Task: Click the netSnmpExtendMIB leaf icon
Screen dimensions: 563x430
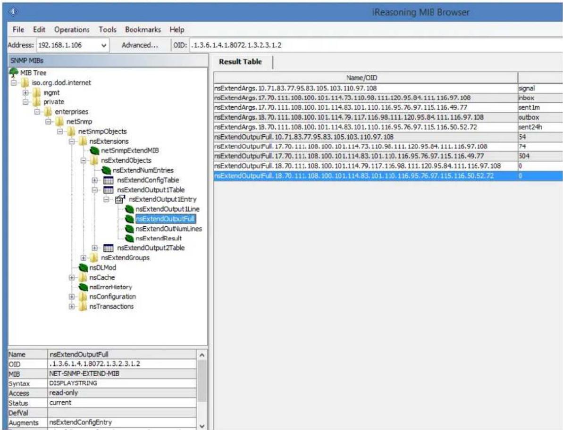Action: (x=94, y=150)
